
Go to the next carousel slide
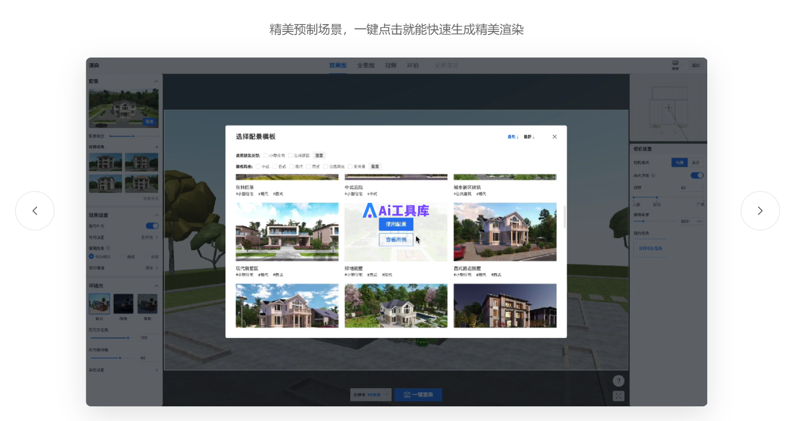click(760, 211)
